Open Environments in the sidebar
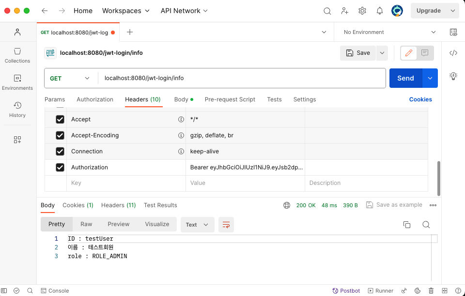 (x=17, y=82)
